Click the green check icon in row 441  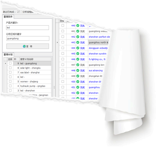point(78,31)
